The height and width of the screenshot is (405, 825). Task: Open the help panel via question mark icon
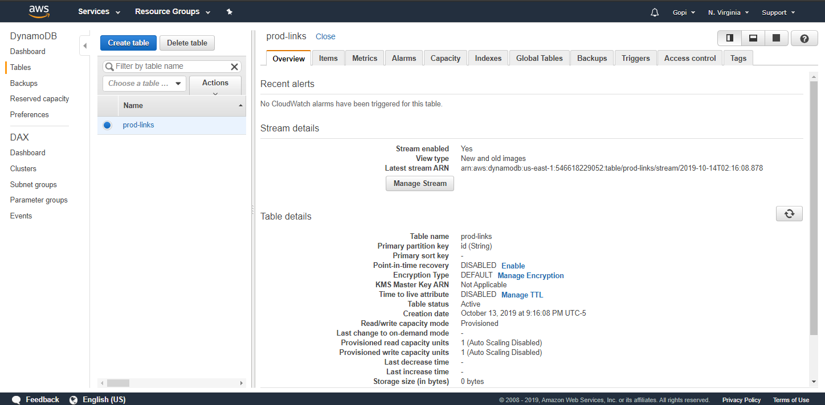click(804, 38)
